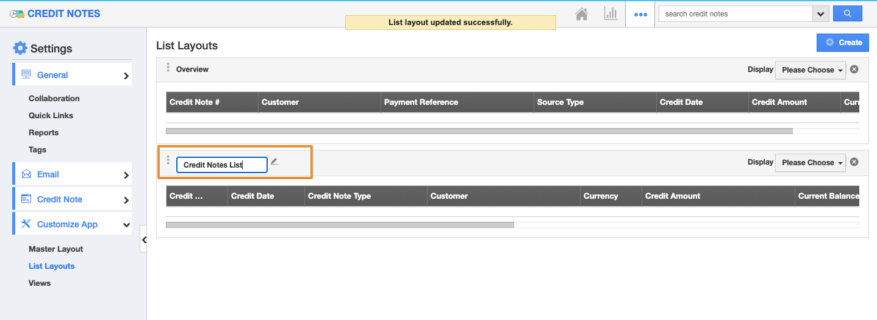Select Views in the sidebar
This screenshot has width=877, height=320.
40,283
